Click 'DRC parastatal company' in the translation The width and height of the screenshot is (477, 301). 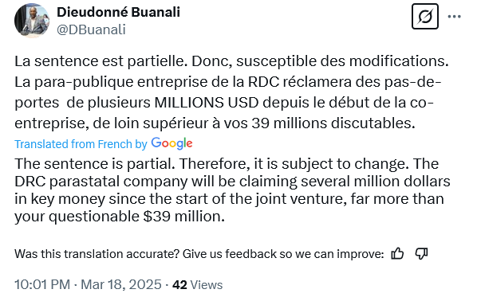click(x=101, y=182)
